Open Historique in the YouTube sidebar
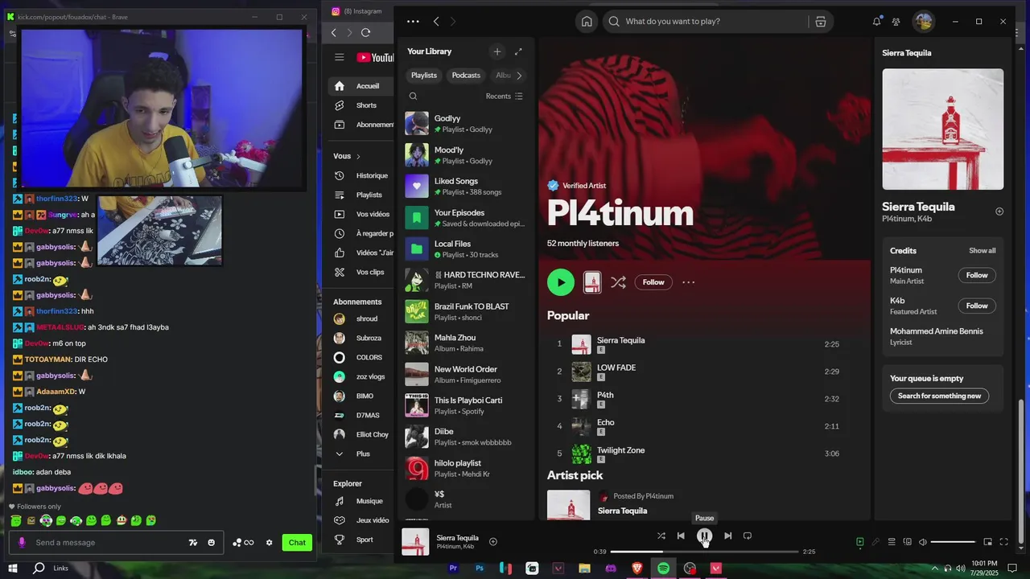1030x579 pixels. [x=360, y=175]
